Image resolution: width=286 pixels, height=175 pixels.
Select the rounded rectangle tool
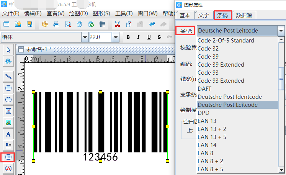pyautogui.click(x=8, y=88)
